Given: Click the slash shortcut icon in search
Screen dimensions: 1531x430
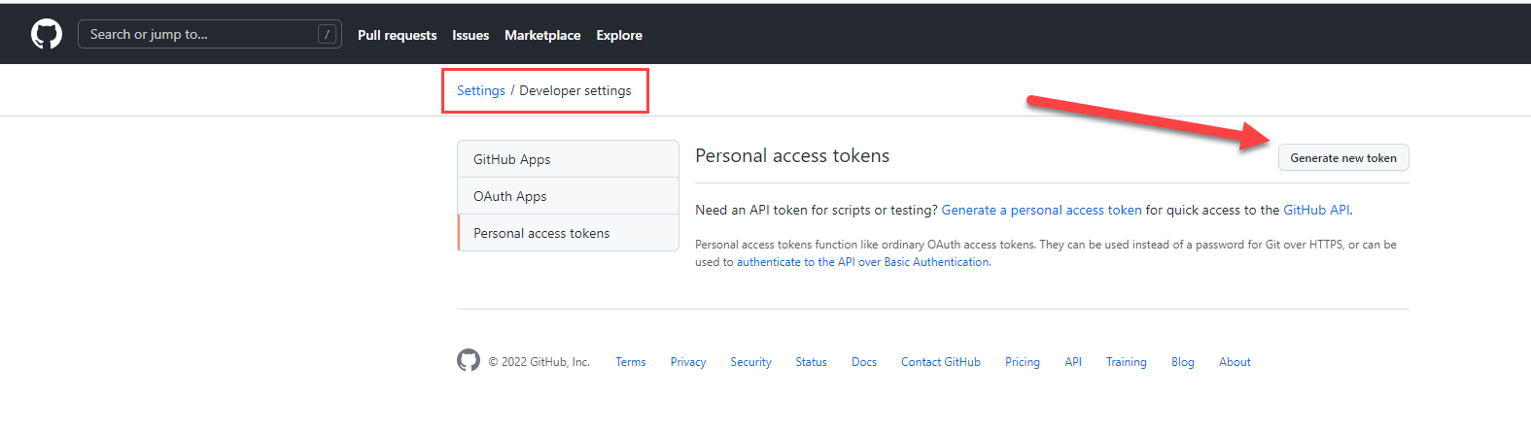Looking at the screenshot, I should [x=328, y=35].
